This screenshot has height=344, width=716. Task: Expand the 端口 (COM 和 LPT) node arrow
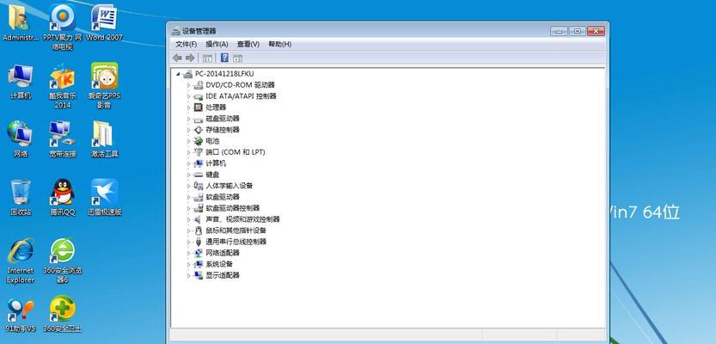pos(188,152)
